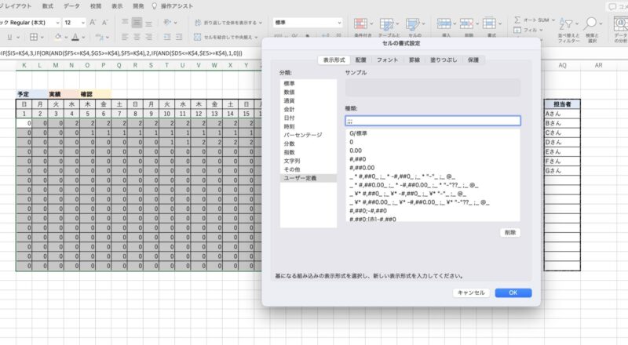
Task: Select the 通貨 category in the list
Action: pyautogui.click(x=308, y=101)
